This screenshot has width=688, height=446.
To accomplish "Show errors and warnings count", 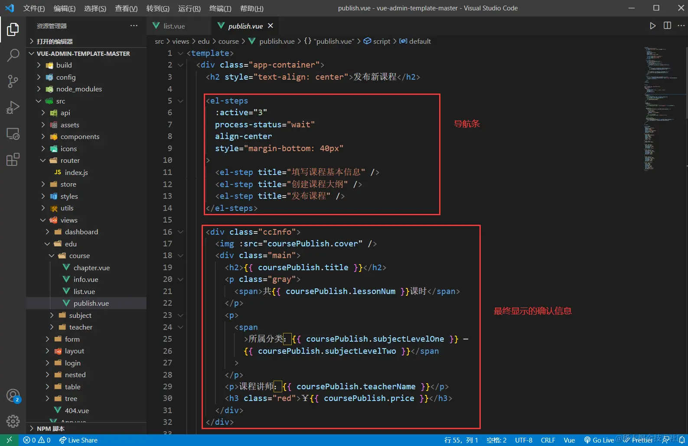I will (x=37, y=440).
